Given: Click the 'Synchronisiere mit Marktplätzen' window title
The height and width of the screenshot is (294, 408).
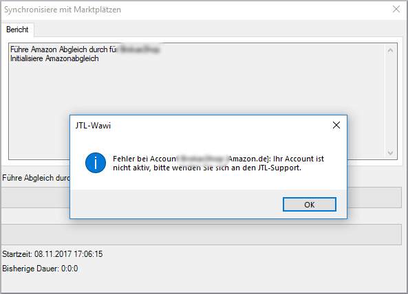Looking at the screenshot, I should (63, 10).
